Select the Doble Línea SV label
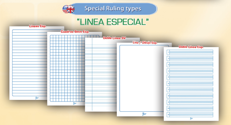This screenshot has height=125, width=231. point(114,38)
